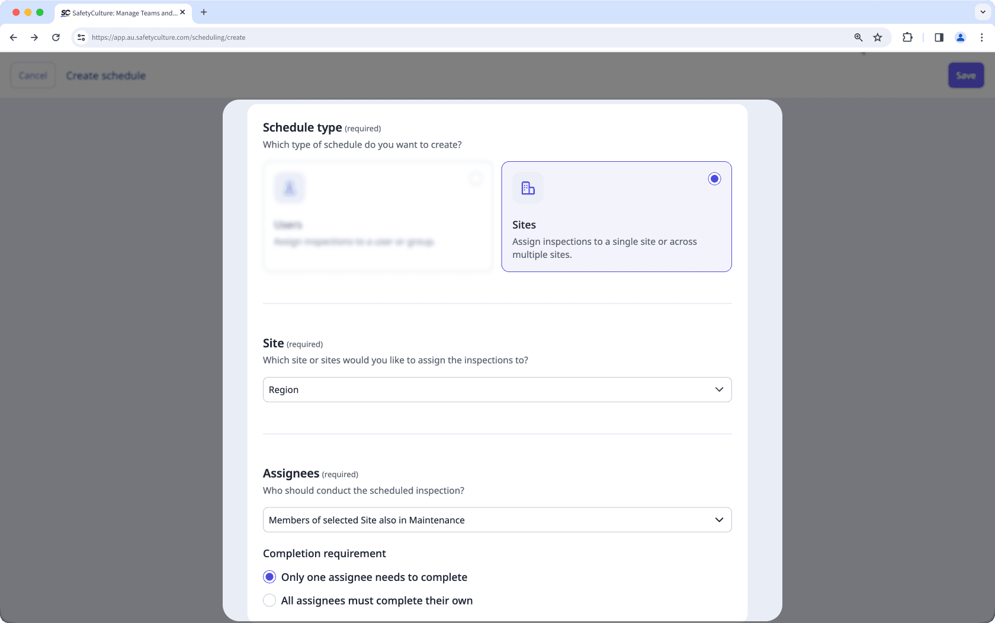Screen dimensions: 995x623
Task: Select the Sites schedule type radio button
Action: click(x=714, y=178)
